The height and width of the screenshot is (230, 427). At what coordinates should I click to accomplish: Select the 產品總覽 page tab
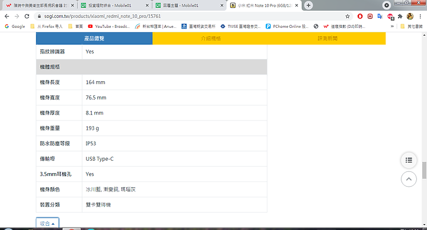pos(94,39)
